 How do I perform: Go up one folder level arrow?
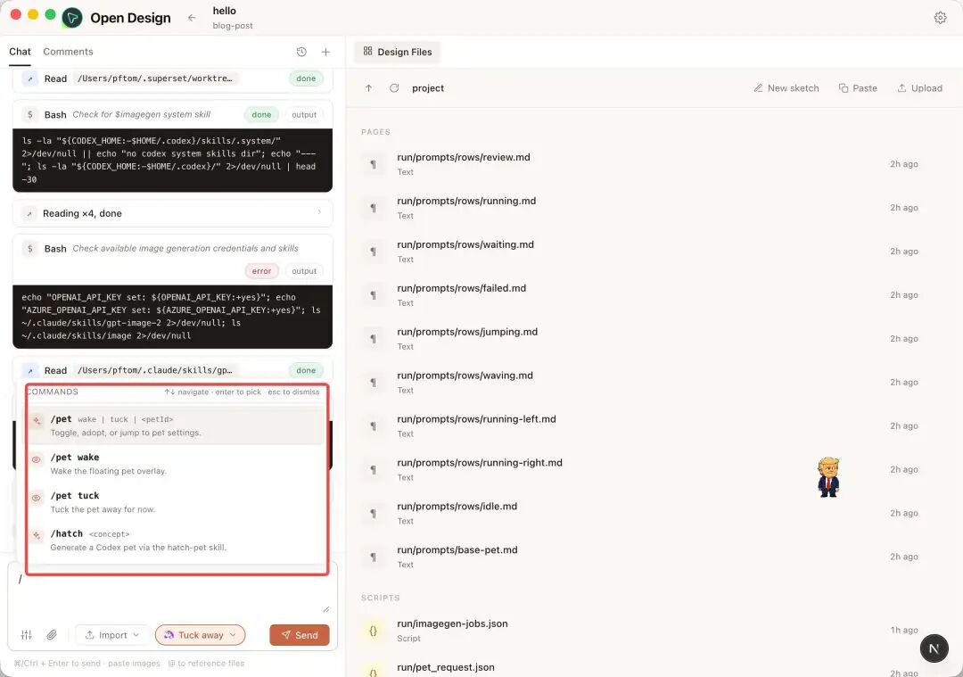coord(368,87)
